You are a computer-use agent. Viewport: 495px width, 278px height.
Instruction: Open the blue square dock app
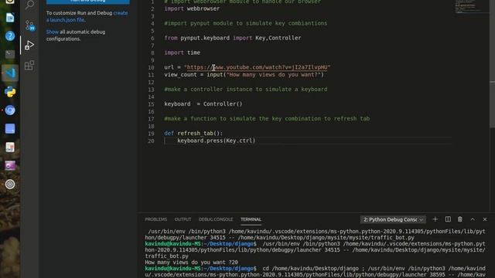(x=10, y=129)
